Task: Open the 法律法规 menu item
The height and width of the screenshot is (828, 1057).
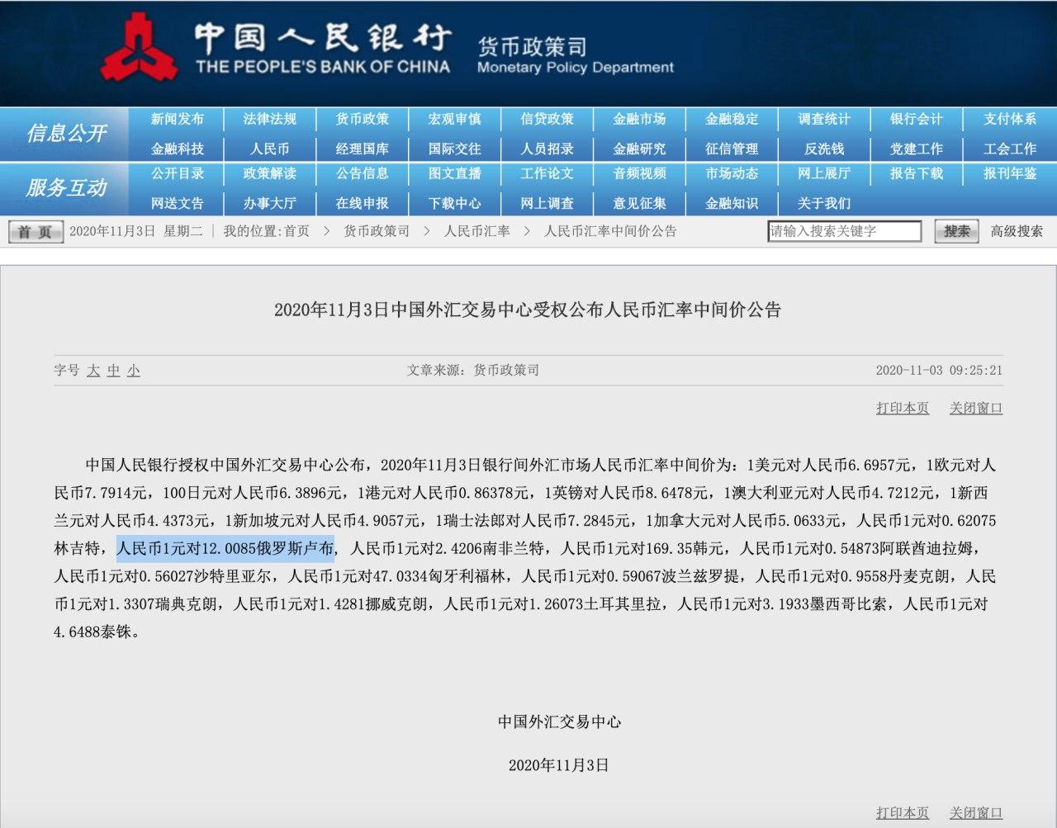Action: pos(270,119)
